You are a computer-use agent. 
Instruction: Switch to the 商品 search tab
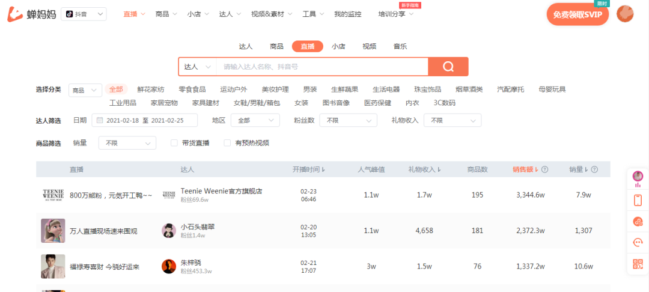coord(276,46)
